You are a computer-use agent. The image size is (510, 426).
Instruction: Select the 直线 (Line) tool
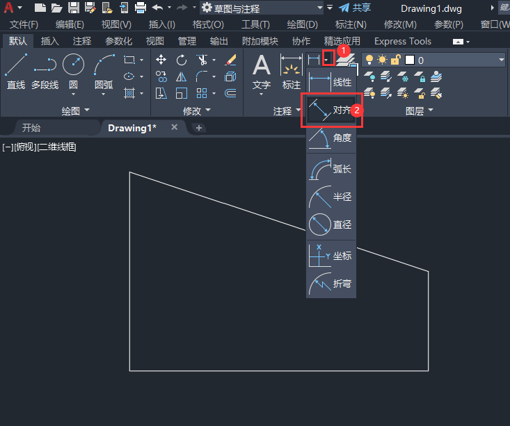15,71
